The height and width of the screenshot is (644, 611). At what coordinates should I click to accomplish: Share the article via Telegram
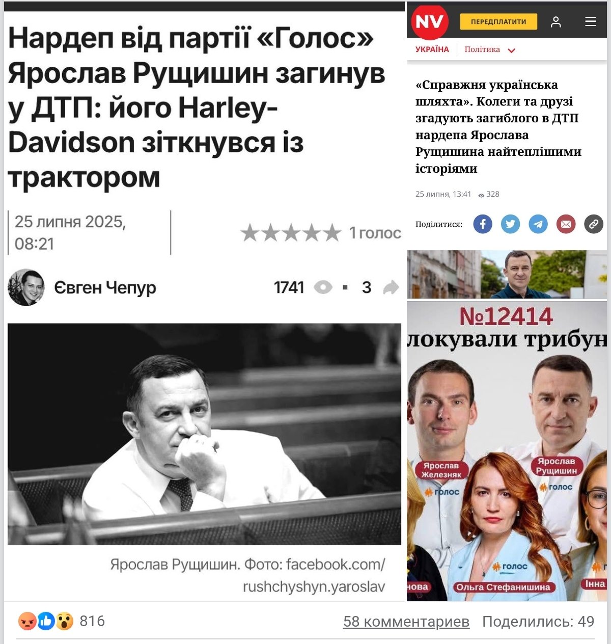click(538, 224)
